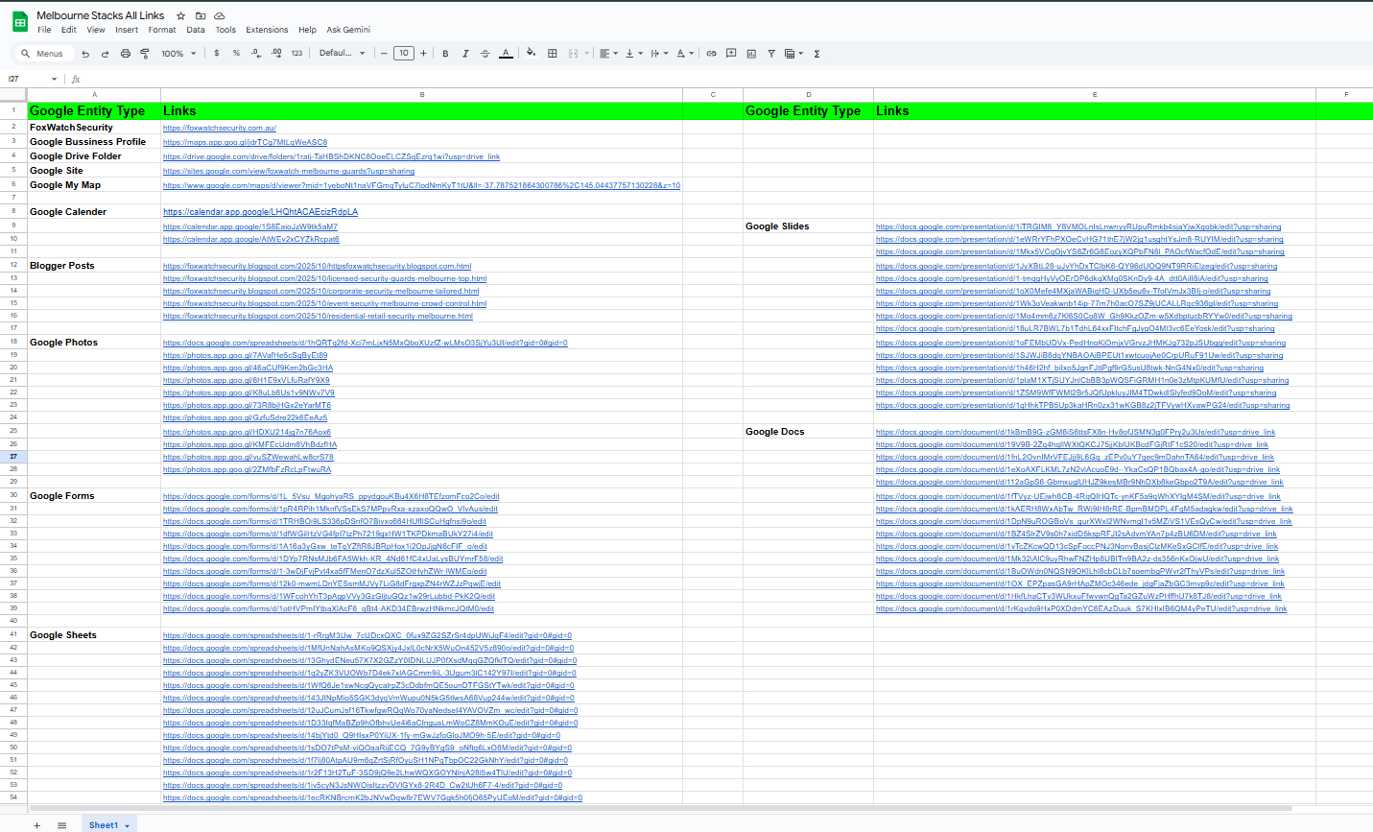Select the Paint format tool
Viewport: 1373px width, 832px height.
click(x=145, y=54)
